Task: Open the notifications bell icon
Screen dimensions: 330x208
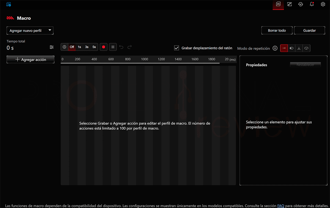Action: coord(312,4)
